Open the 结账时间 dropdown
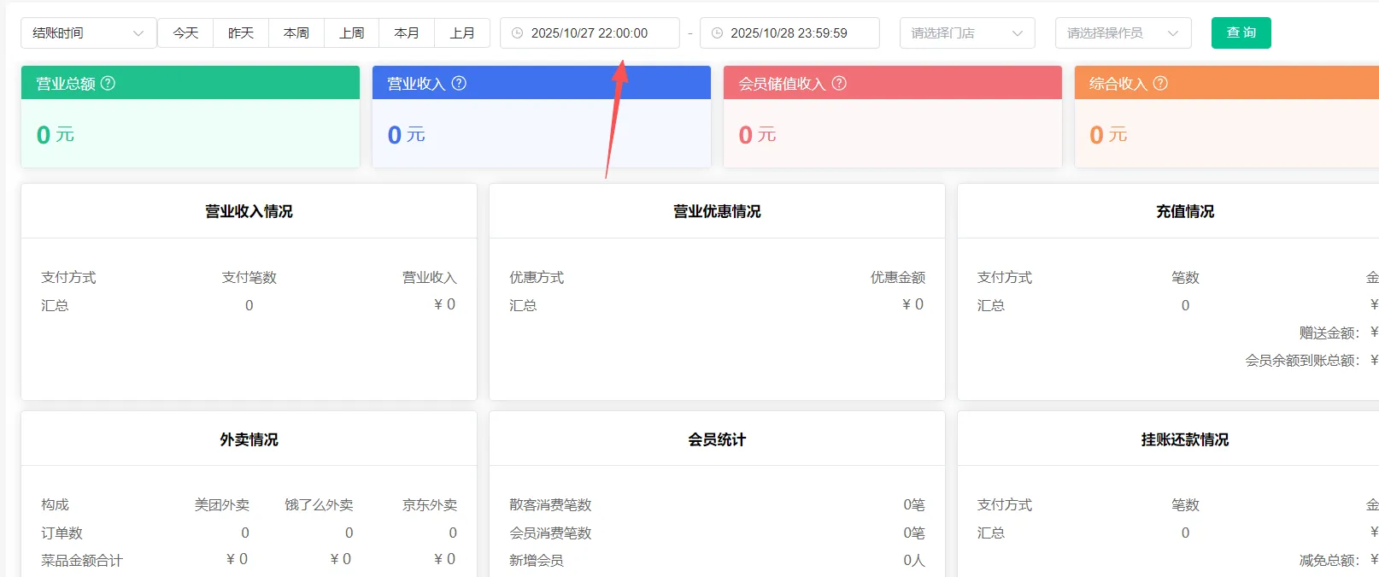Image resolution: width=1379 pixels, height=577 pixels. point(88,33)
